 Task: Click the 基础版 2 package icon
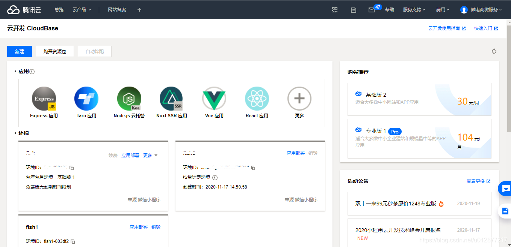point(358,94)
